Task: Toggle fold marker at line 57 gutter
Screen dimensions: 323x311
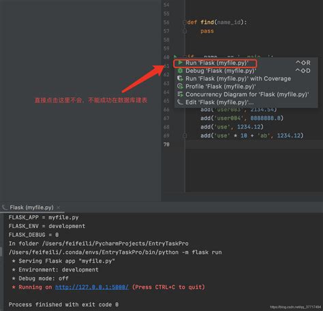Action: (185, 31)
